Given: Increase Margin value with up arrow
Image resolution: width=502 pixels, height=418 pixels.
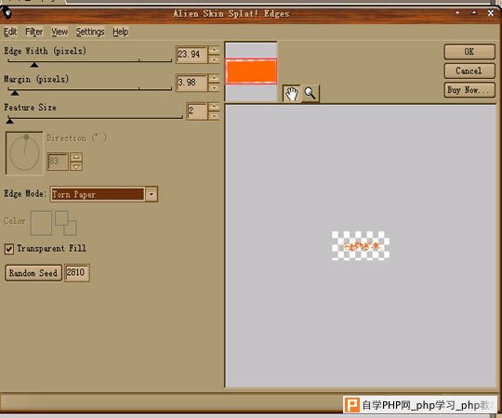Looking at the screenshot, I should [214, 78].
